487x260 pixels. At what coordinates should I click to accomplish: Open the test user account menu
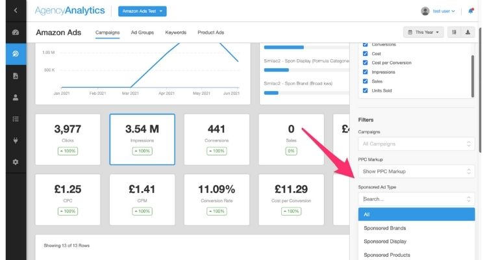coord(444,11)
